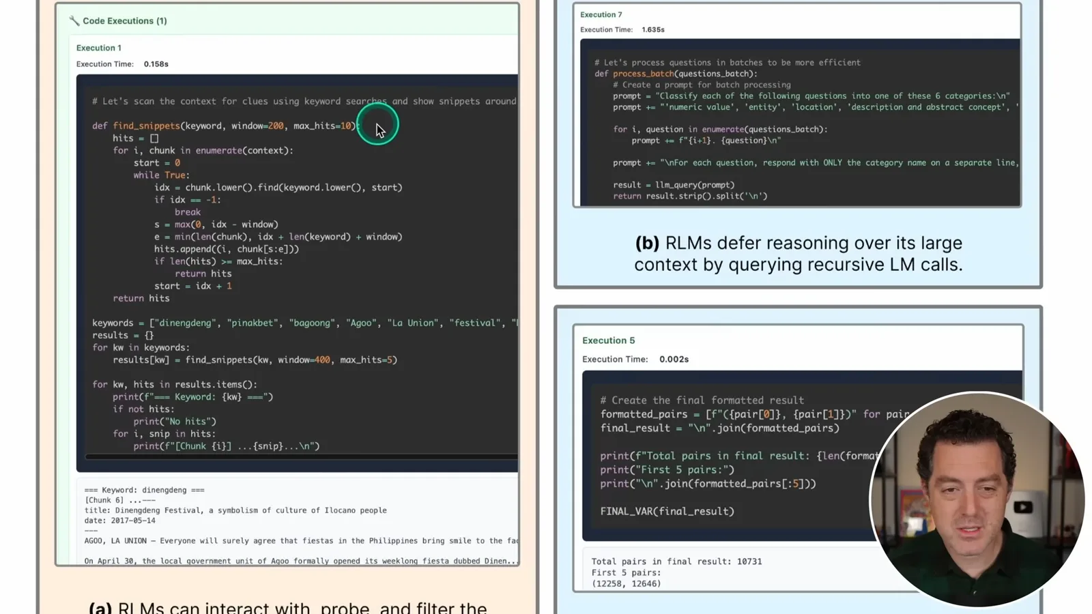Click the "def find_snippets" code line
This screenshot has width=1092, height=614.
click(x=225, y=126)
